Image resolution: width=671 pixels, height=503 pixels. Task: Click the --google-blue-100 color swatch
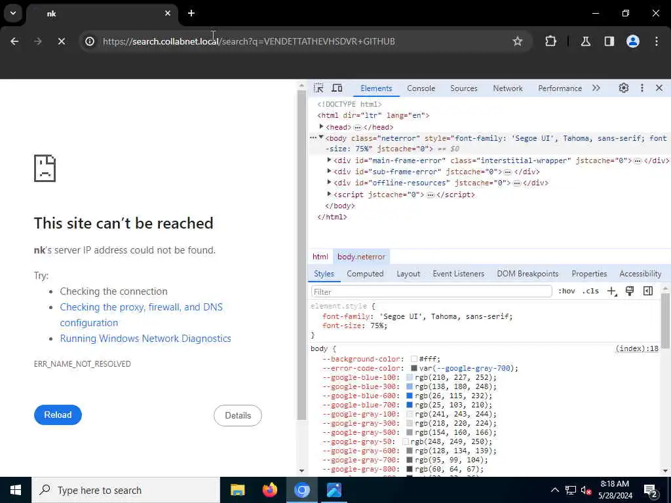pos(410,377)
